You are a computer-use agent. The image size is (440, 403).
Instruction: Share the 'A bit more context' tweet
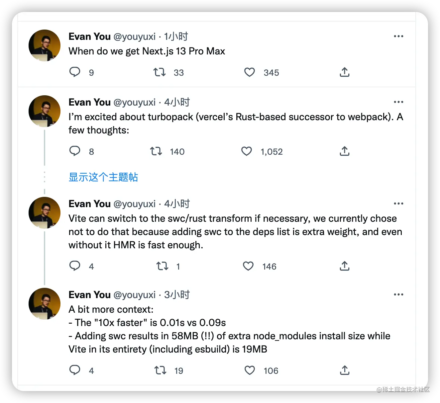coord(345,370)
